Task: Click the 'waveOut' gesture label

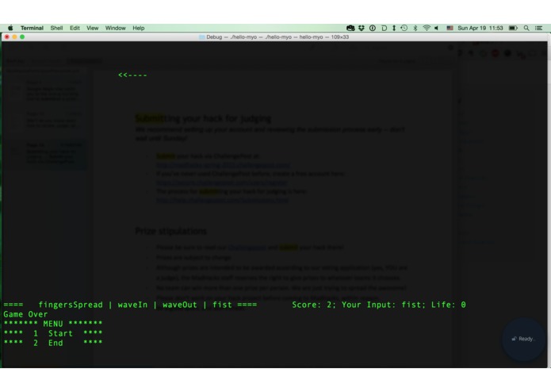Action: click(179, 305)
